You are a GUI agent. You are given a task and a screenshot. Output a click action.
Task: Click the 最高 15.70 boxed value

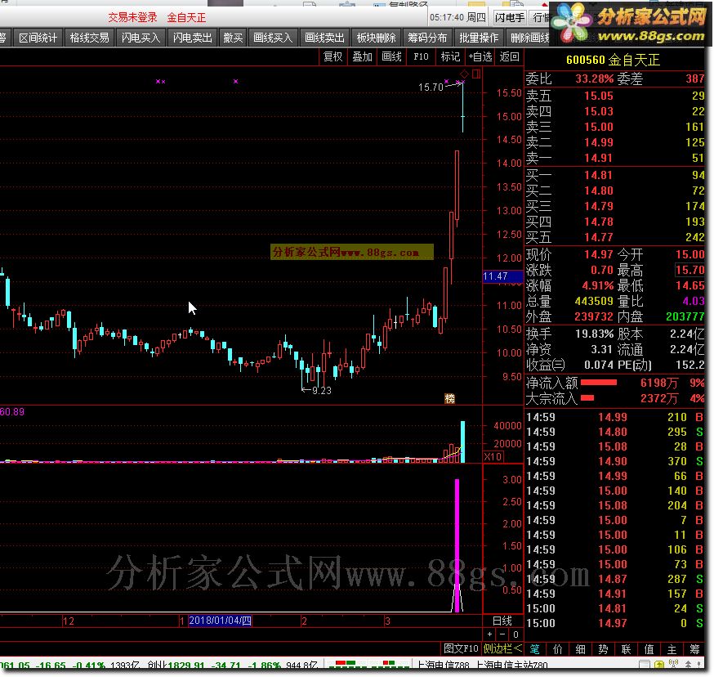pos(689,270)
